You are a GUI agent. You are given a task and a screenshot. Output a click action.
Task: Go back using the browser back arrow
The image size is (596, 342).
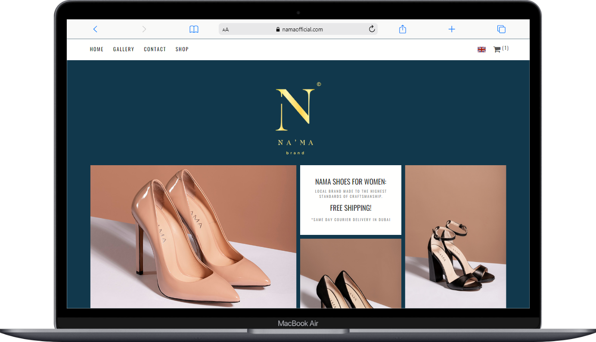click(x=95, y=29)
